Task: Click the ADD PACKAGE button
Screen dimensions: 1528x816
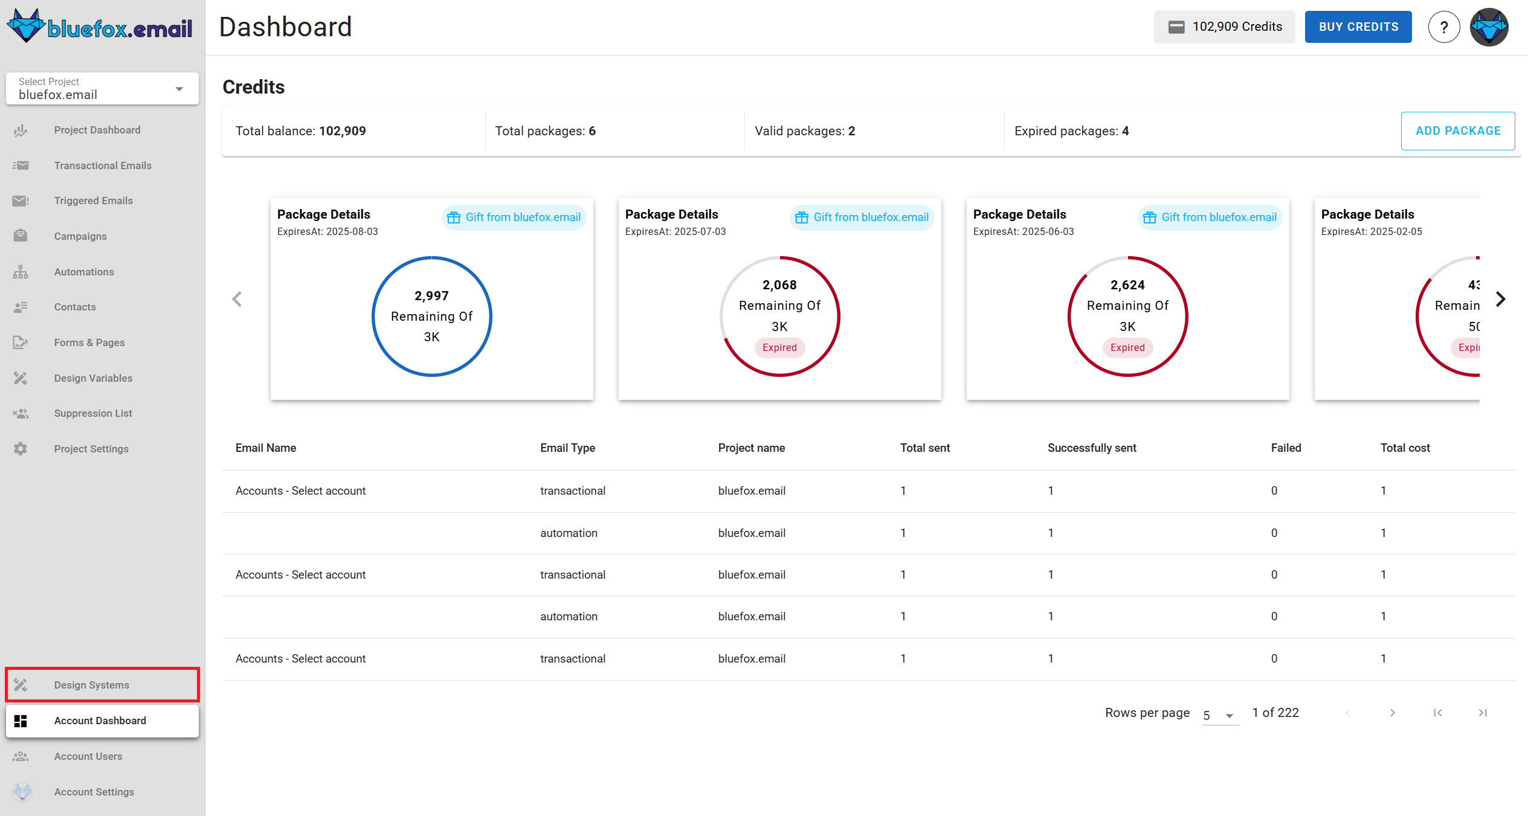Action: tap(1458, 130)
